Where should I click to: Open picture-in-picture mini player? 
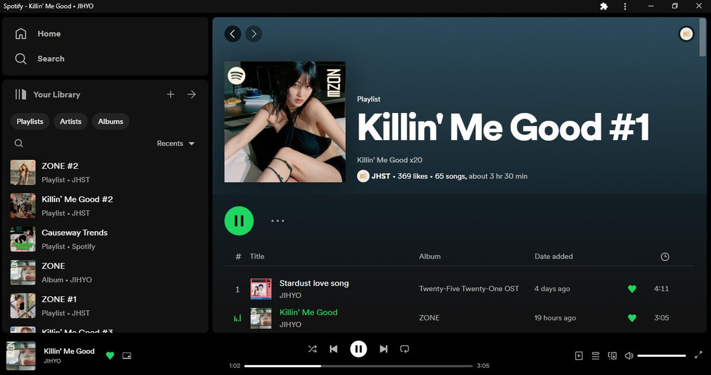tap(126, 355)
